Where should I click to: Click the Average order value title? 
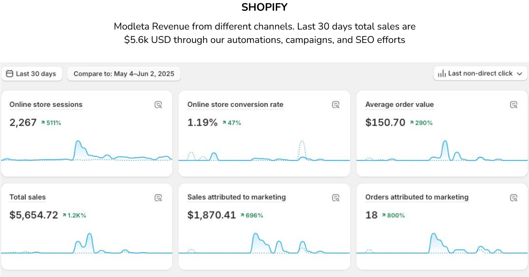(400, 105)
